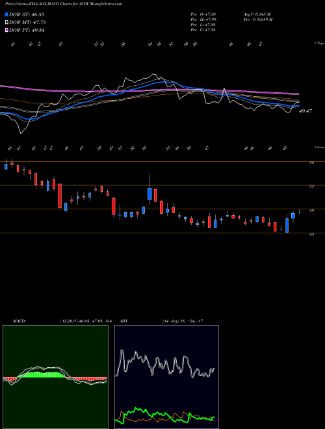Click the first blue candlestick near the 54 level
Viewport: 325px width, 429px height.
(6, 165)
